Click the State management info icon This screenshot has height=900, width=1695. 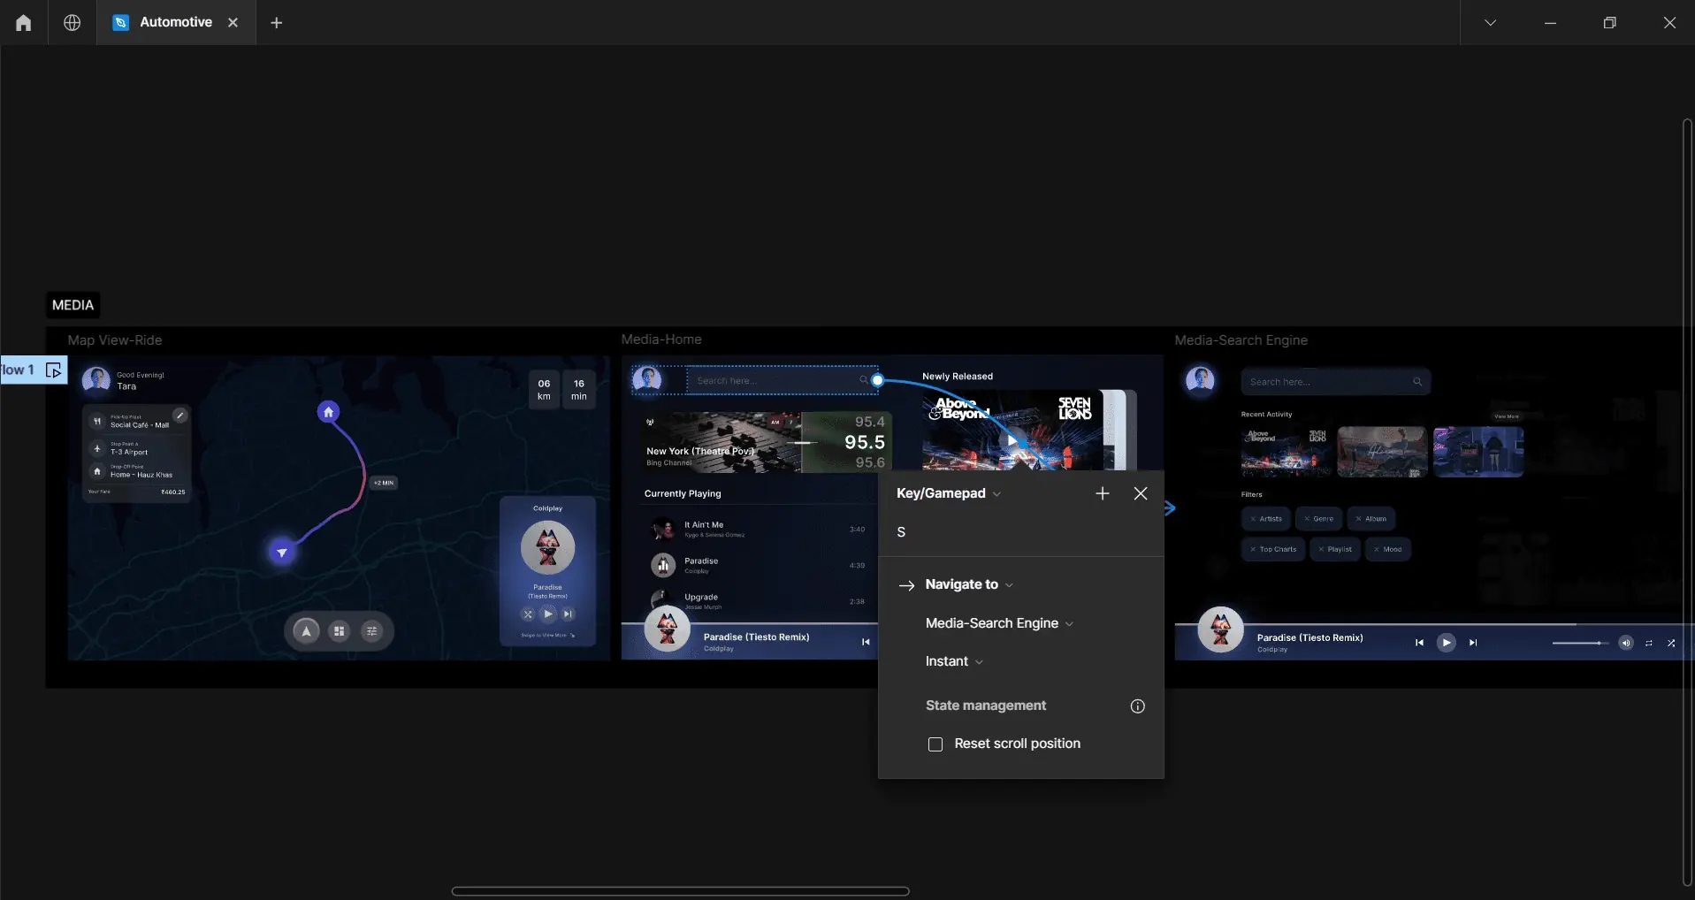pos(1137,706)
